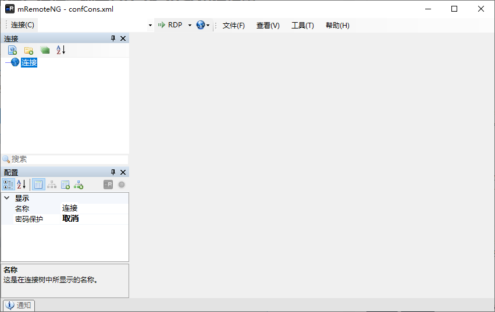This screenshot has height=312, width=495.
Task: Click the new connection icon in 连接 panel
Action: (x=12, y=51)
